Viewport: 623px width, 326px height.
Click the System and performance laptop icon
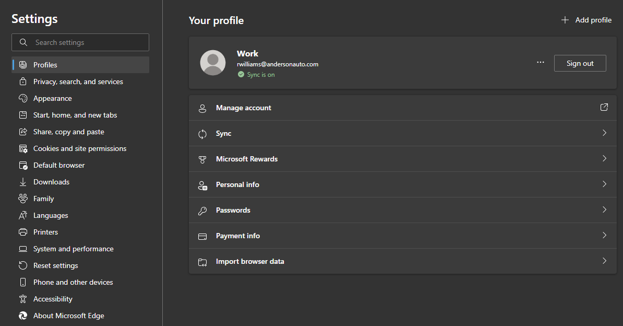23,249
